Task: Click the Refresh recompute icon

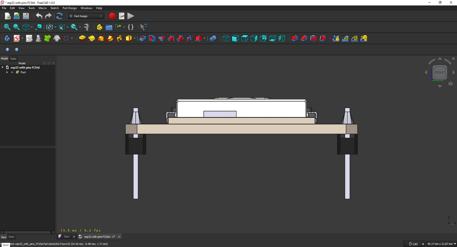Action: 59,16
